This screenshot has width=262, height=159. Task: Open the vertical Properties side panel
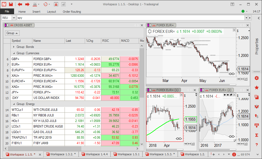pyautogui.click(x=257, y=46)
